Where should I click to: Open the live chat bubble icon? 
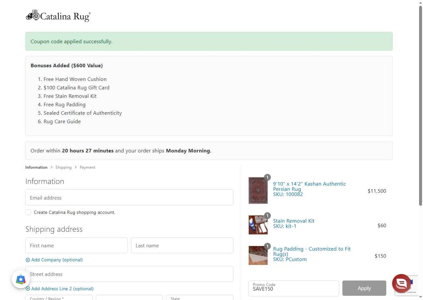(402, 283)
